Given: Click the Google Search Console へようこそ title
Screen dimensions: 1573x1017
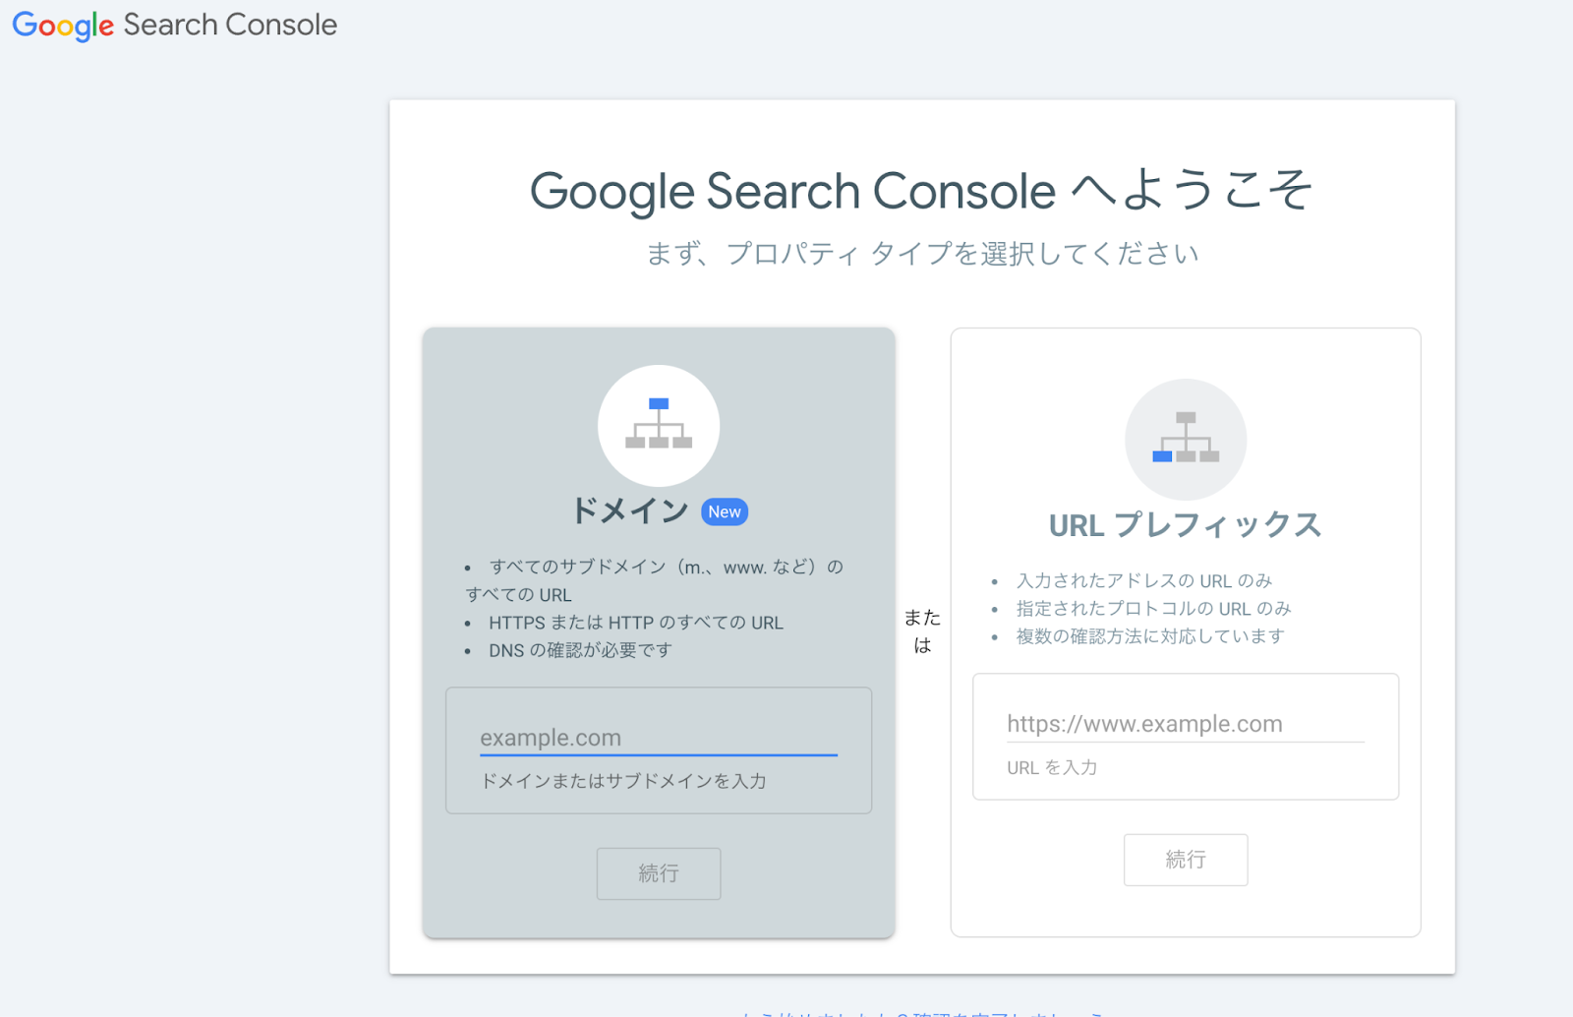Looking at the screenshot, I should (x=921, y=191).
